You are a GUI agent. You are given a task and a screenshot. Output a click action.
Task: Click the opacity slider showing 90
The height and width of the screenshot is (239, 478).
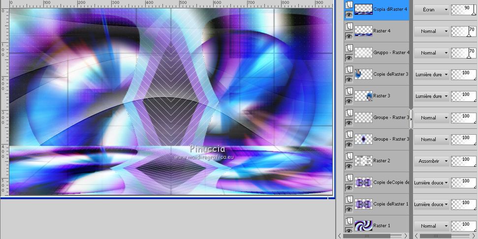coord(463,10)
